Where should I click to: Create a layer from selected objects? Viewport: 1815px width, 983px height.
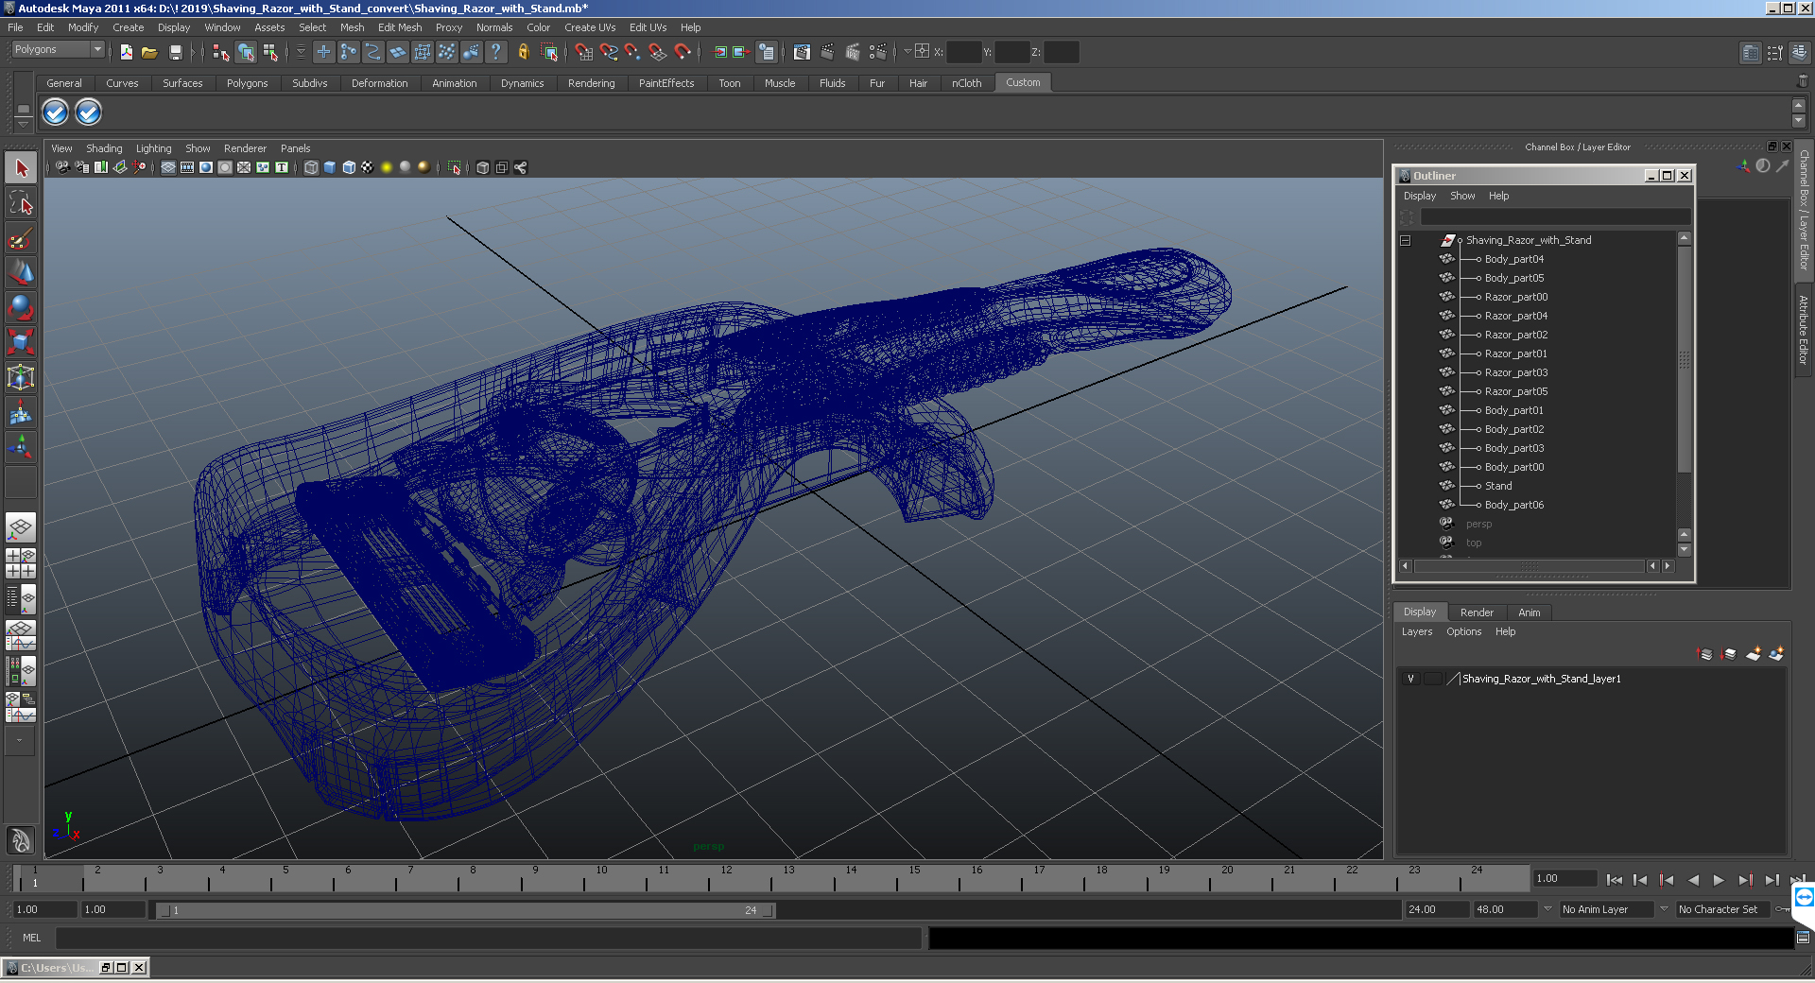pyautogui.click(x=1776, y=654)
